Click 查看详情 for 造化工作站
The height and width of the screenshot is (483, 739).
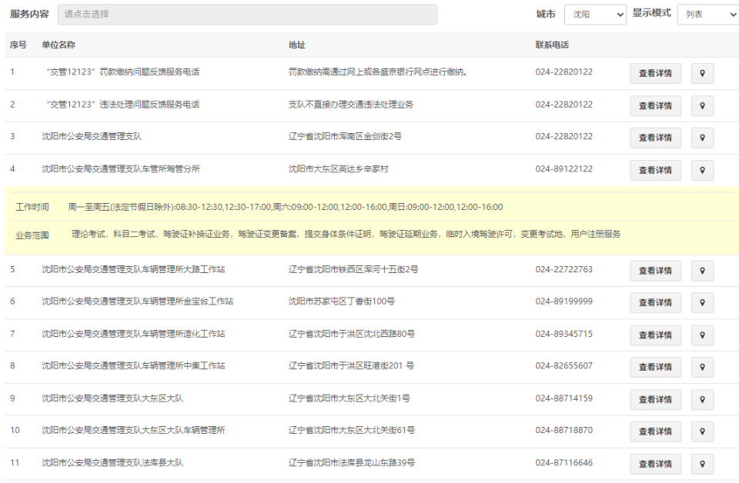coord(656,335)
